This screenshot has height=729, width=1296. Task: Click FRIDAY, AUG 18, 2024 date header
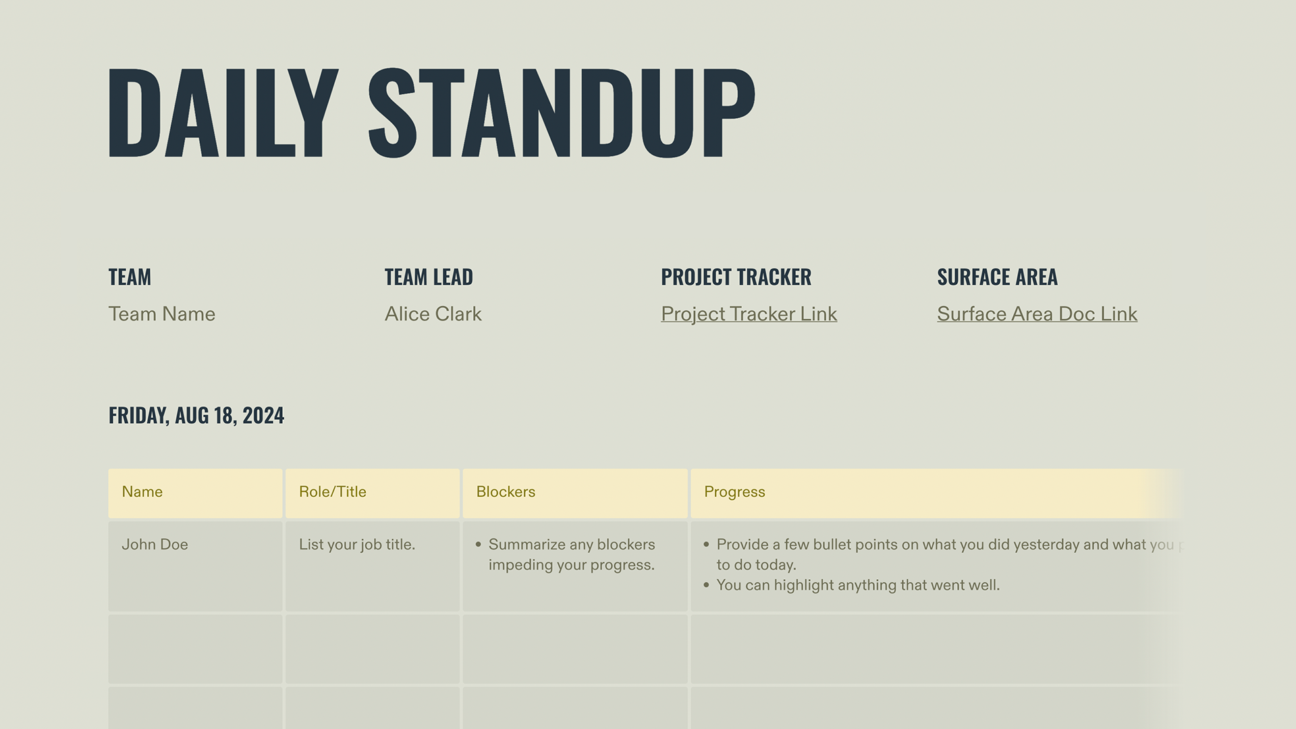click(196, 414)
